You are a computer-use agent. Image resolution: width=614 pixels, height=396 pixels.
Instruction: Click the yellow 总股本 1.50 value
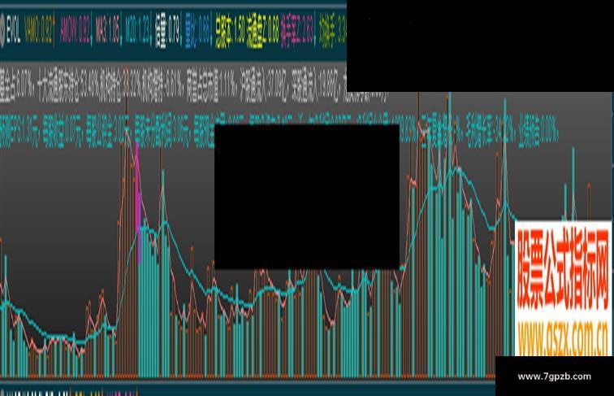(231, 32)
